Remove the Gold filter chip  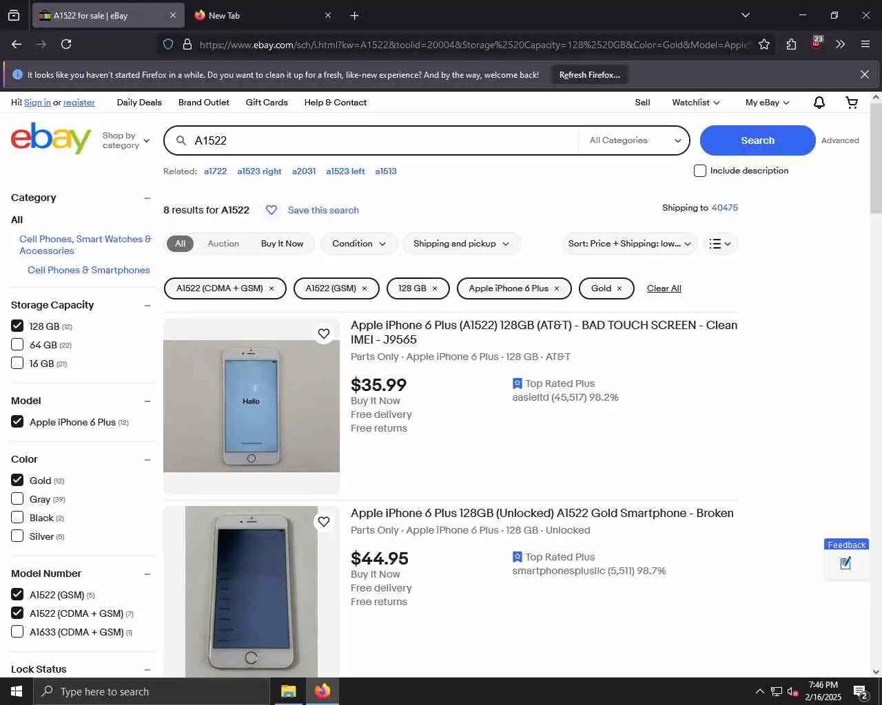(x=619, y=288)
